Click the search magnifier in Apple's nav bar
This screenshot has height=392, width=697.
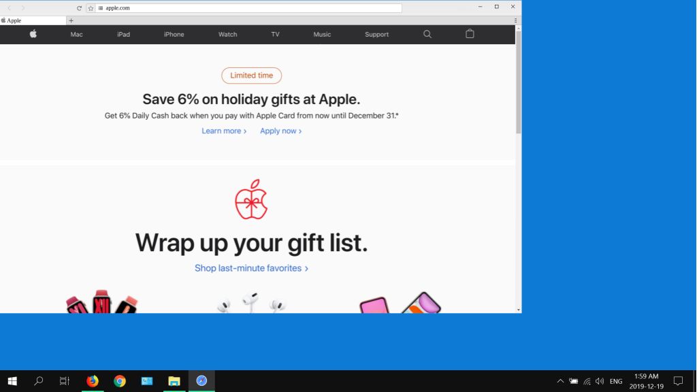click(x=427, y=34)
